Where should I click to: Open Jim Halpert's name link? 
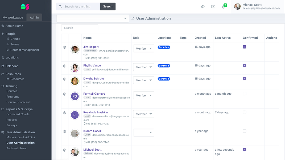[91, 47]
